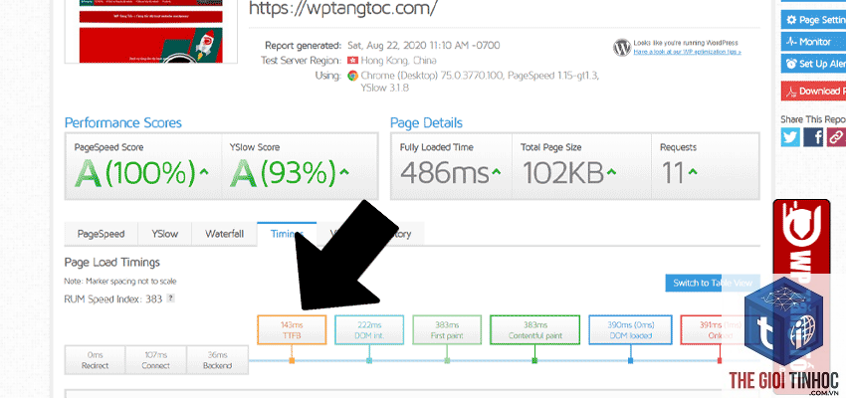Open the wptangtoc.com URL heading
Viewport: 846px width, 398px height.
(x=342, y=8)
